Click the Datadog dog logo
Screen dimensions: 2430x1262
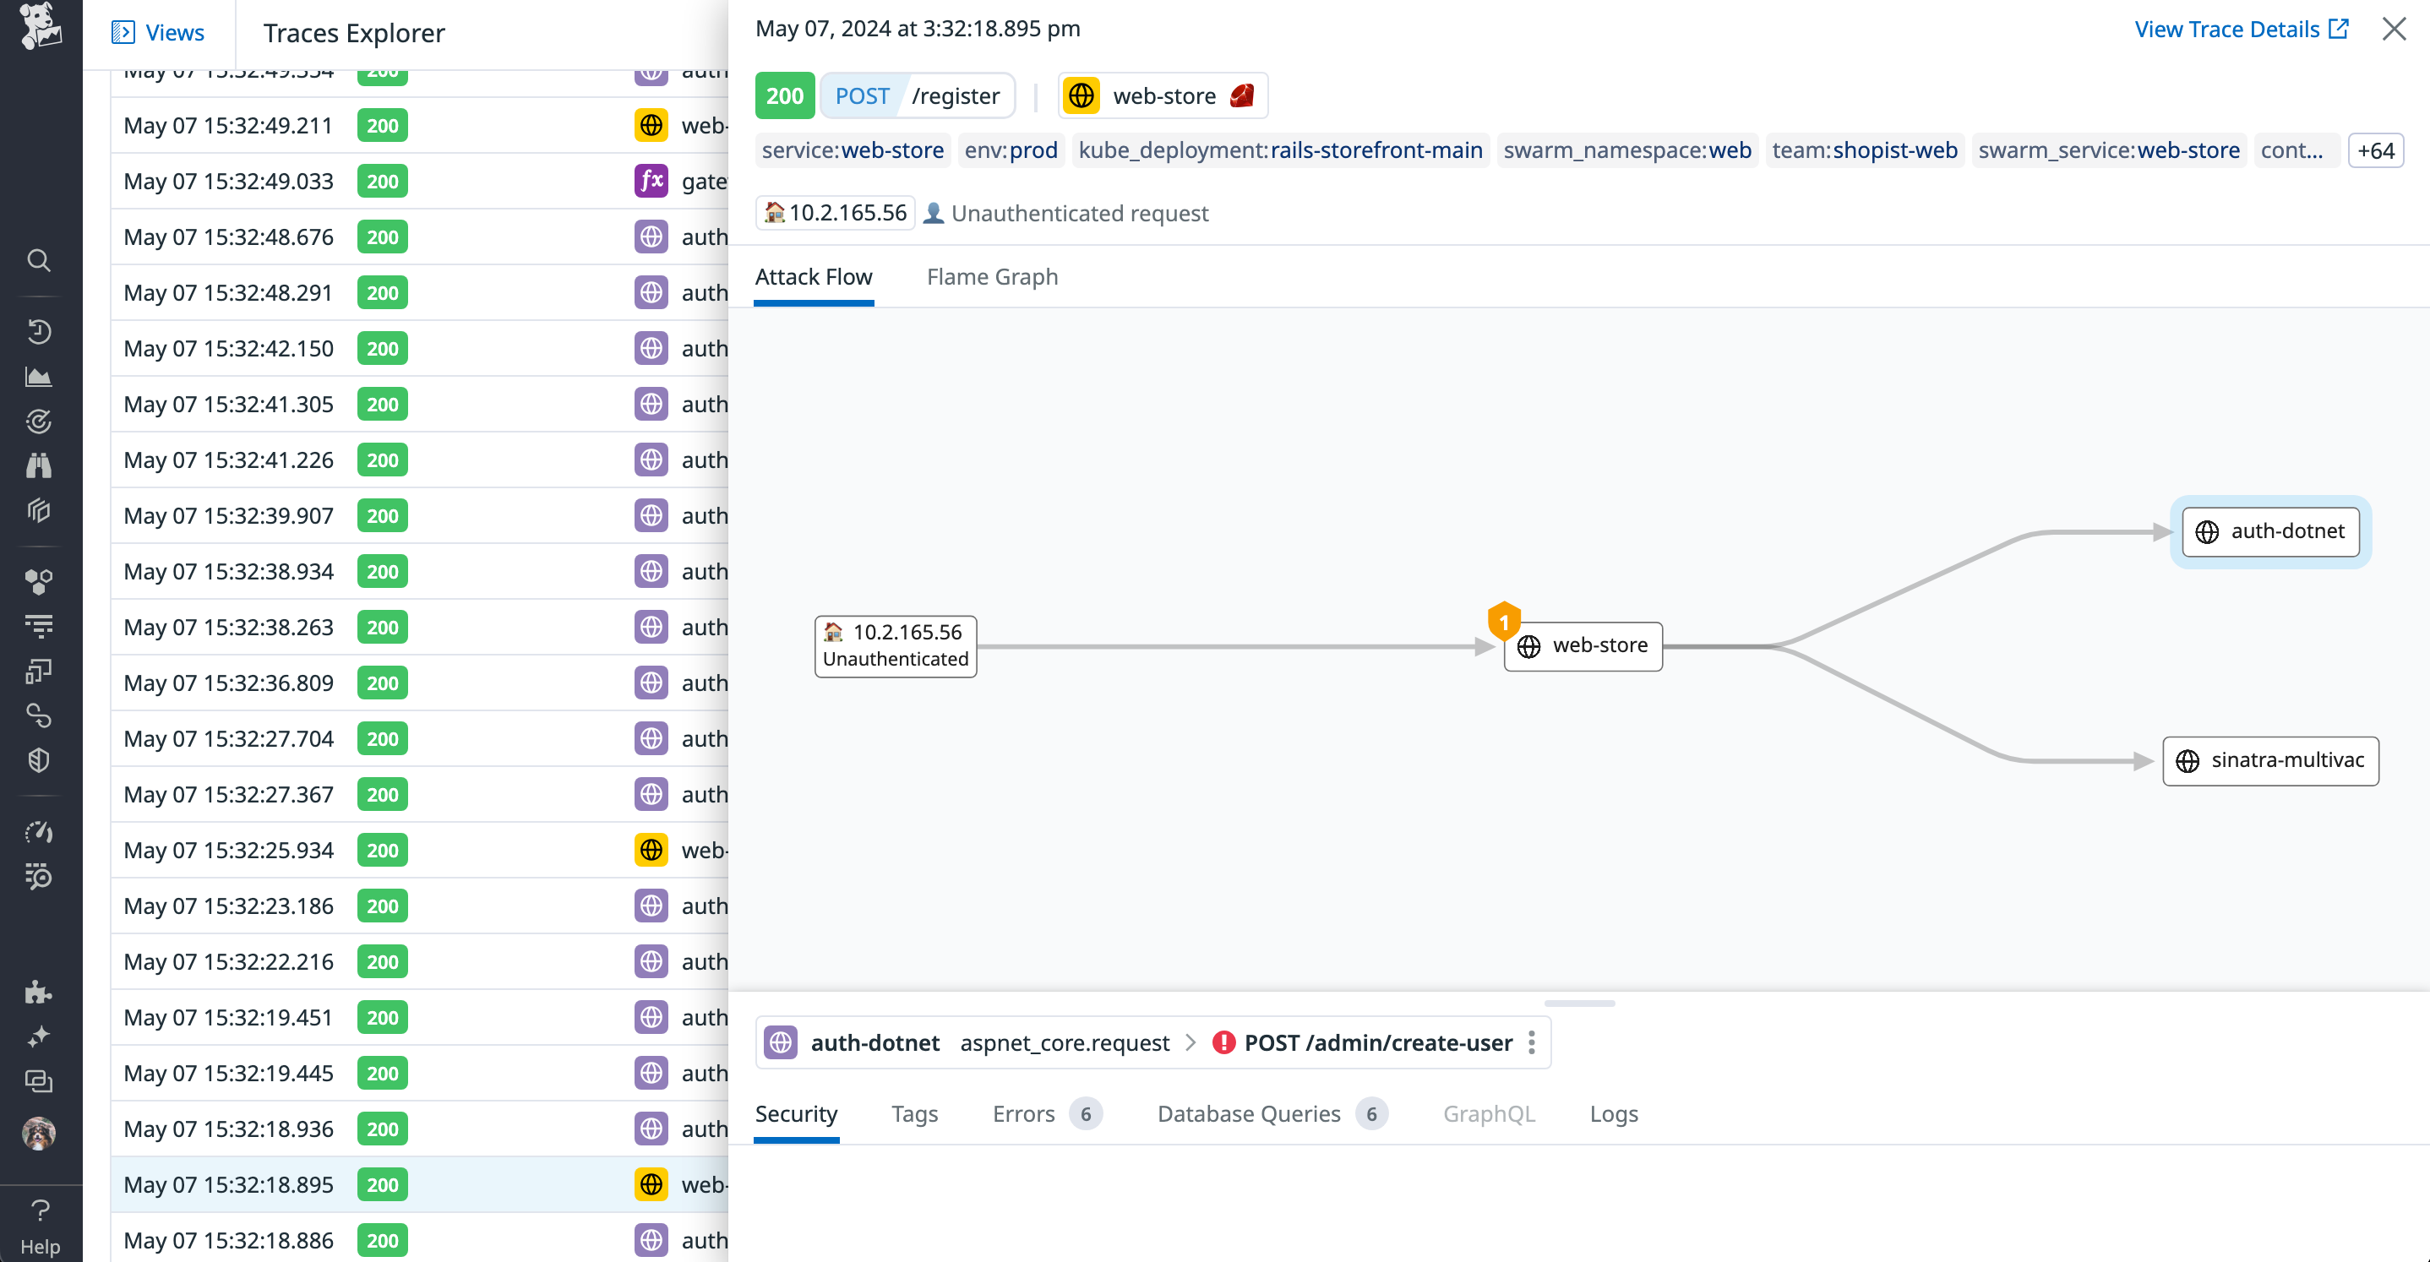pyautogui.click(x=39, y=28)
